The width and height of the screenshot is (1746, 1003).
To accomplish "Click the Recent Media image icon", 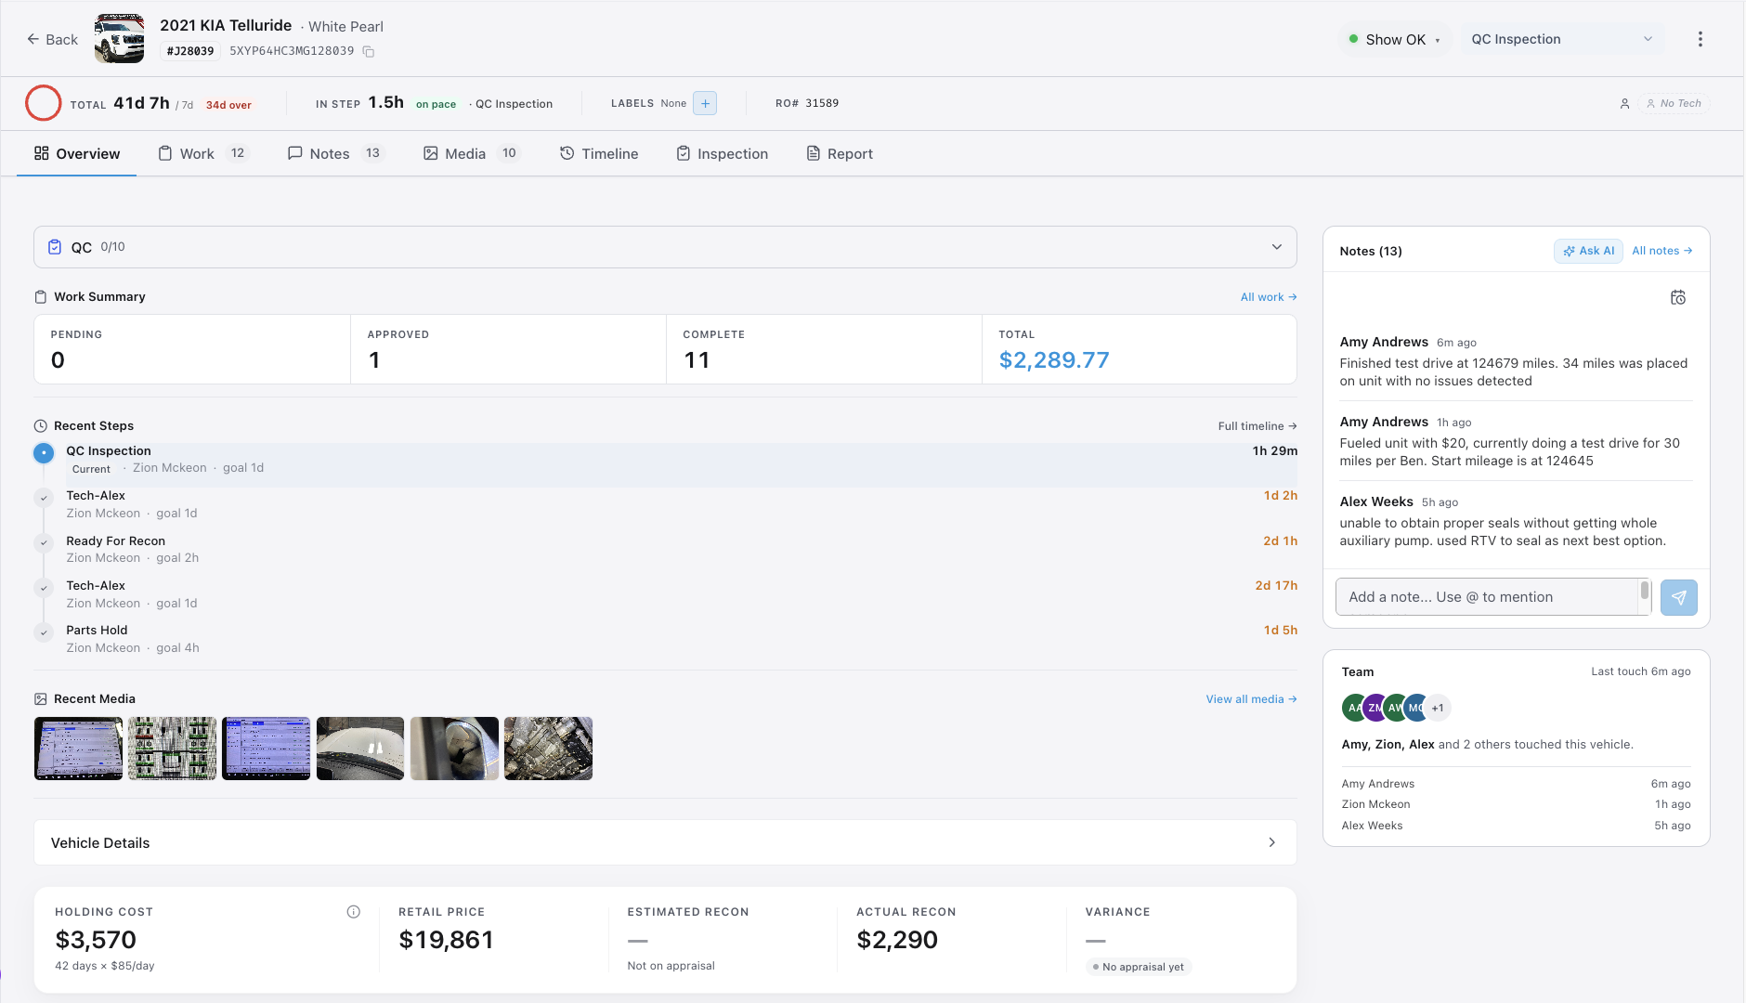I will (41, 699).
